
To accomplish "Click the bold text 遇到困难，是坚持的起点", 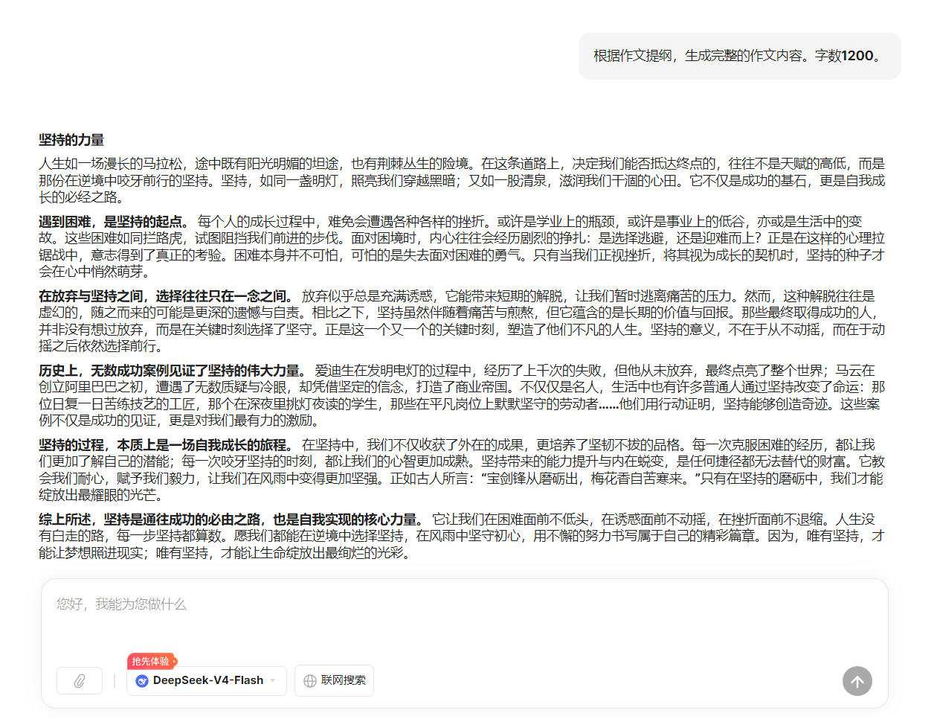I will point(115,222).
